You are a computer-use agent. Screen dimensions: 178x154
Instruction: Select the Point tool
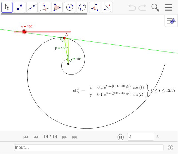19,7
